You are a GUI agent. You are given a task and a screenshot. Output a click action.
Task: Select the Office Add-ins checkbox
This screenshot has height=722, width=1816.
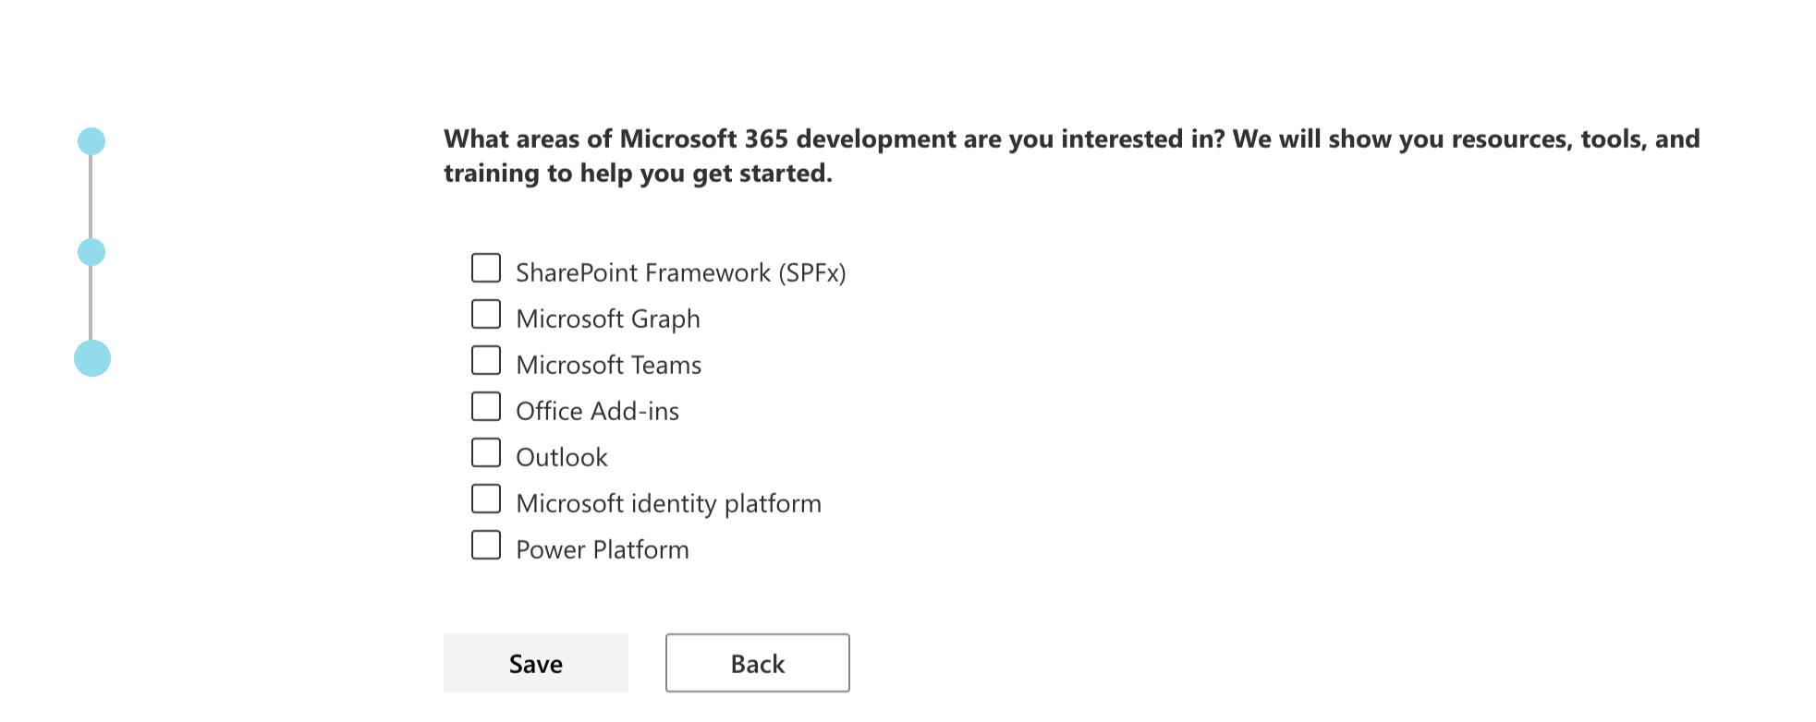(x=486, y=407)
